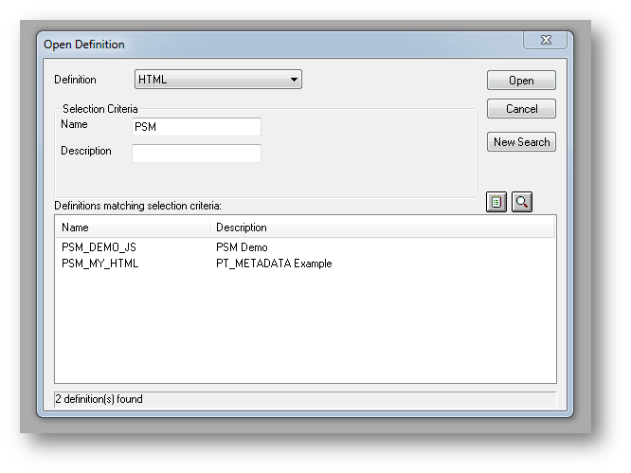This screenshot has width=631, height=473.
Task: Click the PT_METADATA Example description
Action: 274,264
